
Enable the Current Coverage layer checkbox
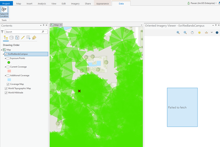tap(8, 67)
